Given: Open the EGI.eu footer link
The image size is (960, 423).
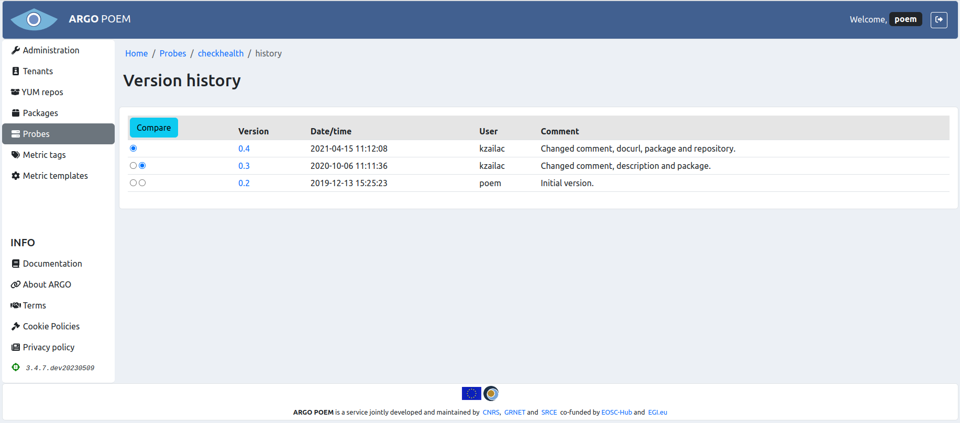Looking at the screenshot, I should pyautogui.click(x=658, y=412).
